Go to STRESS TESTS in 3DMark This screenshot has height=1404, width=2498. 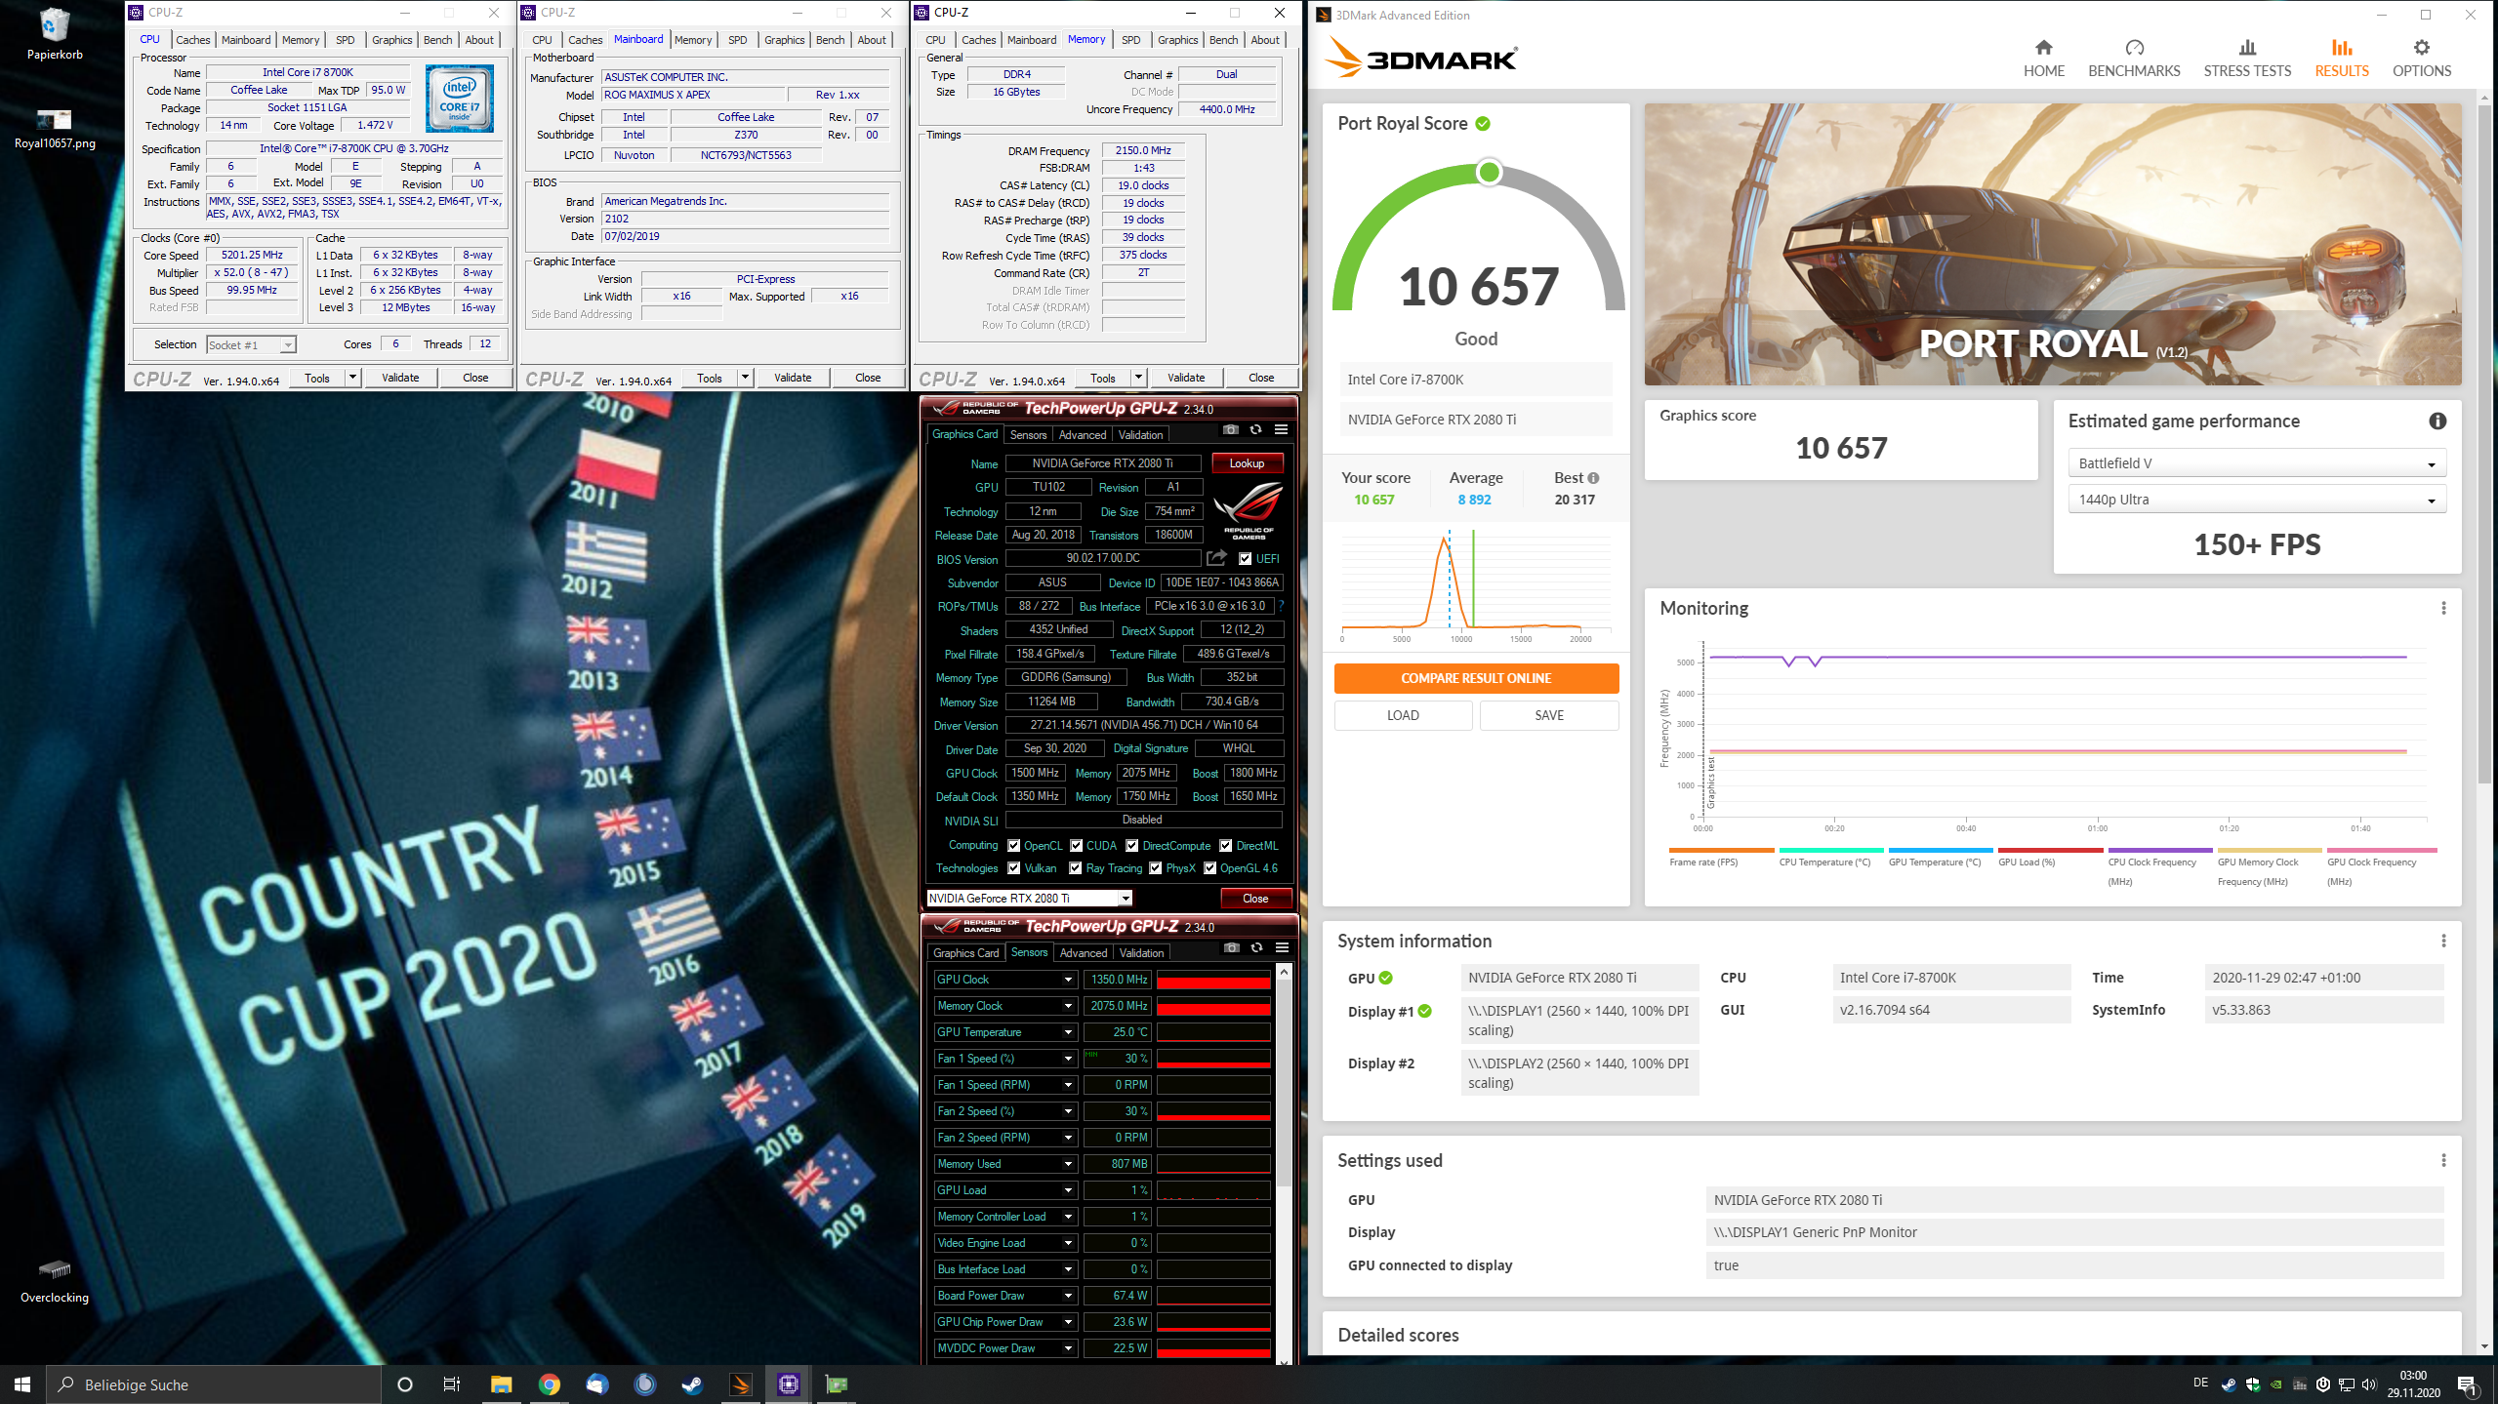(x=2247, y=59)
